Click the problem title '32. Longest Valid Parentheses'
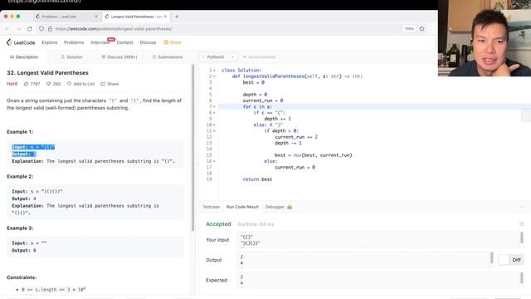The height and width of the screenshot is (299, 531). 47,73
